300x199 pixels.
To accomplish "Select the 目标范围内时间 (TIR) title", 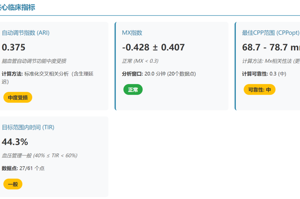I will click(x=28, y=127).
